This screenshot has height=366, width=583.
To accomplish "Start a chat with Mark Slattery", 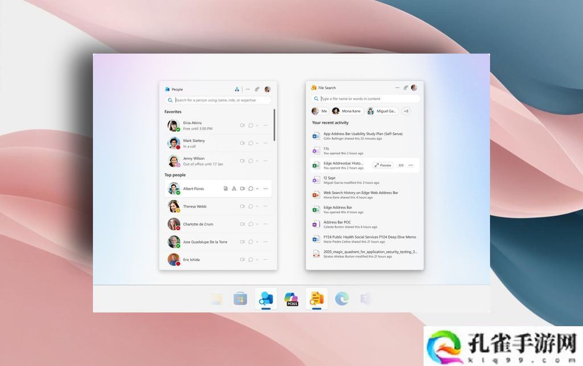I will click(x=251, y=143).
